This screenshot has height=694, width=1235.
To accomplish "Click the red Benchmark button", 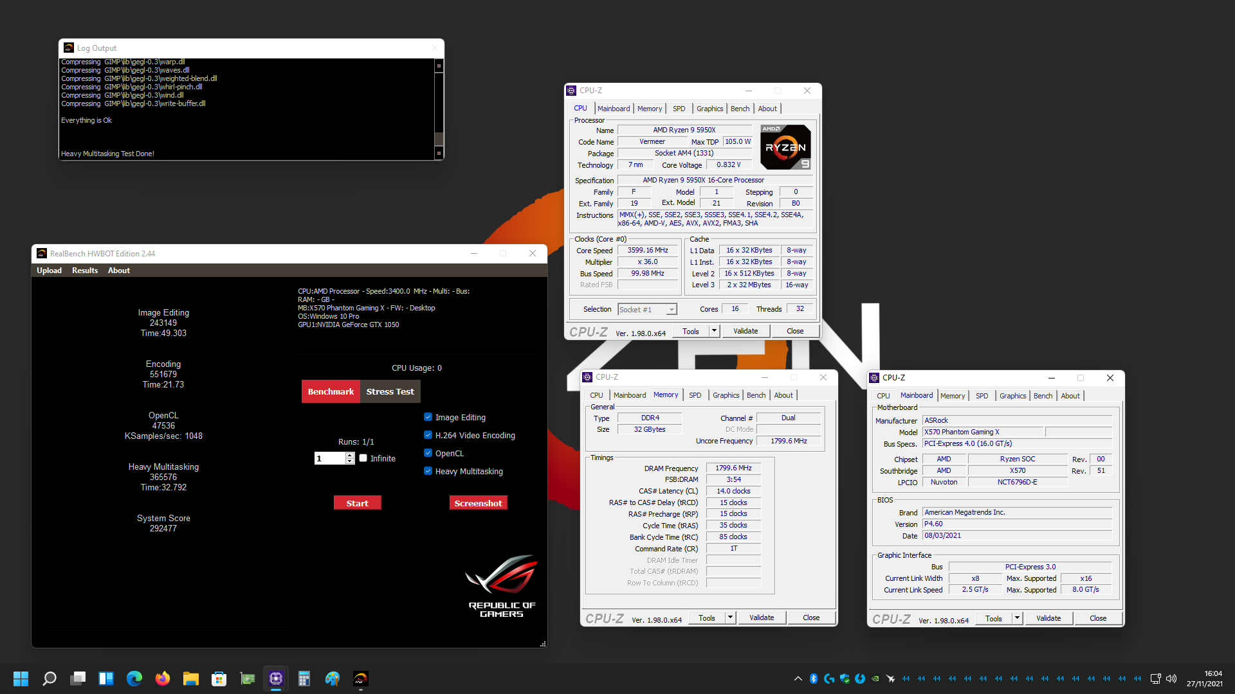I will pos(331,391).
